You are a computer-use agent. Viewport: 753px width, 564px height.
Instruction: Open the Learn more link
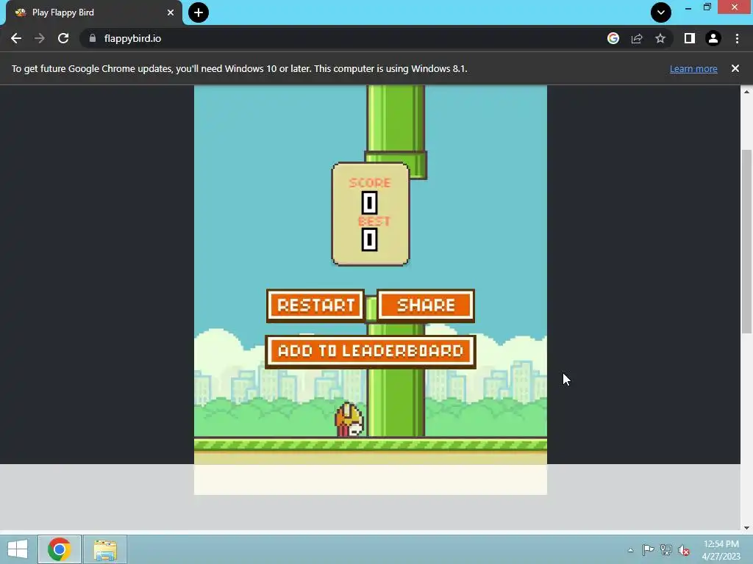point(693,68)
